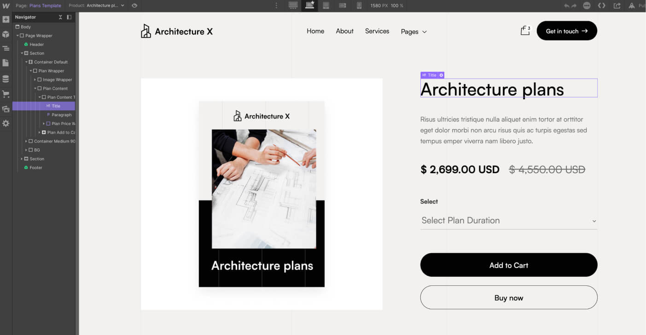Screen dimensions: 646x335
Task: Select the Services nav menu item
Action: pyautogui.click(x=377, y=31)
